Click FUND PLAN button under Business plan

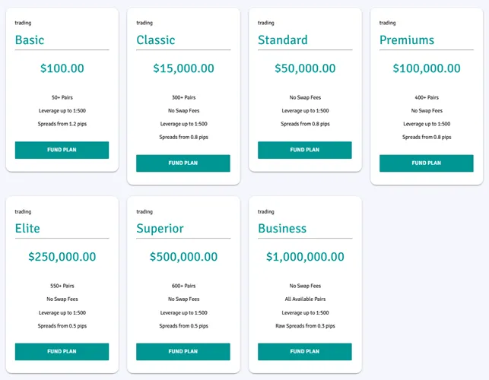click(x=305, y=351)
